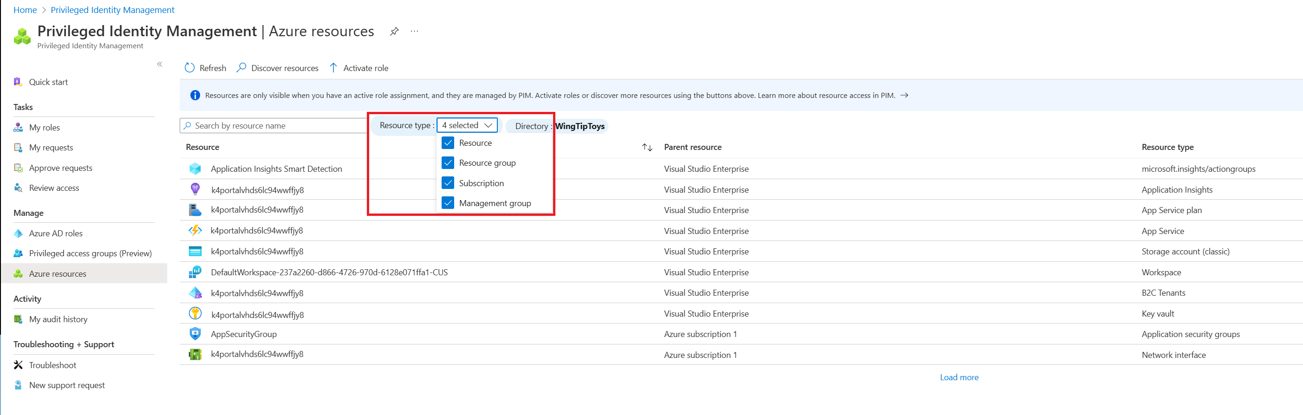Image resolution: width=1303 pixels, height=415 pixels.
Task: Click the App Service lightning row icon
Action: (195, 231)
